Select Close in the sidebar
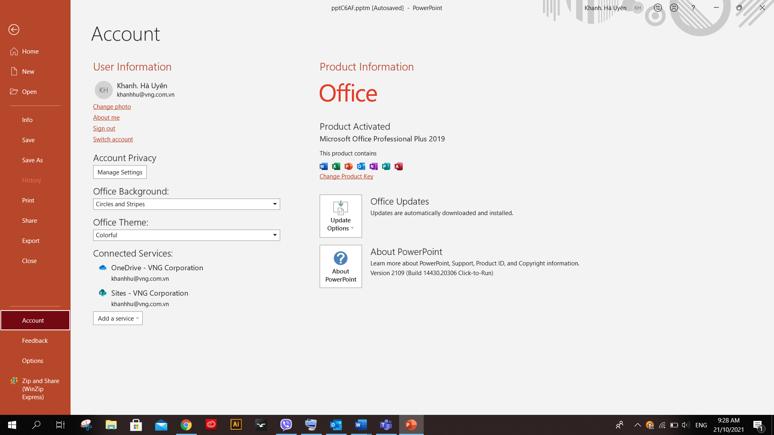 tap(35, 261)
